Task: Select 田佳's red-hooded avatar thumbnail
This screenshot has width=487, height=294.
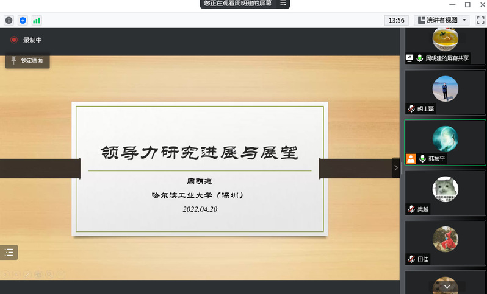Action: click(x=445, y=239)
